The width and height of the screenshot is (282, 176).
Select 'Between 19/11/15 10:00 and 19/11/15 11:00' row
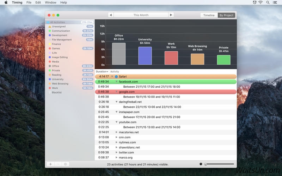pos(166,97)
